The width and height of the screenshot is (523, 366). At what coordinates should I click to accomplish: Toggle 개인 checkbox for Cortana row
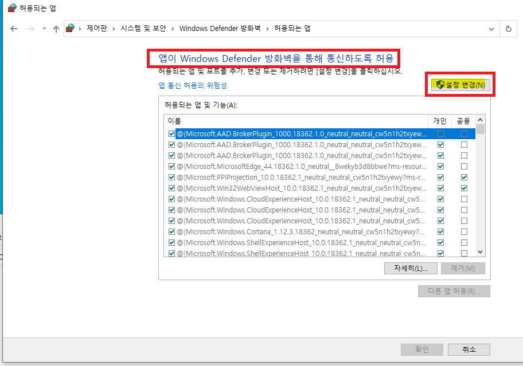point(440,232)
